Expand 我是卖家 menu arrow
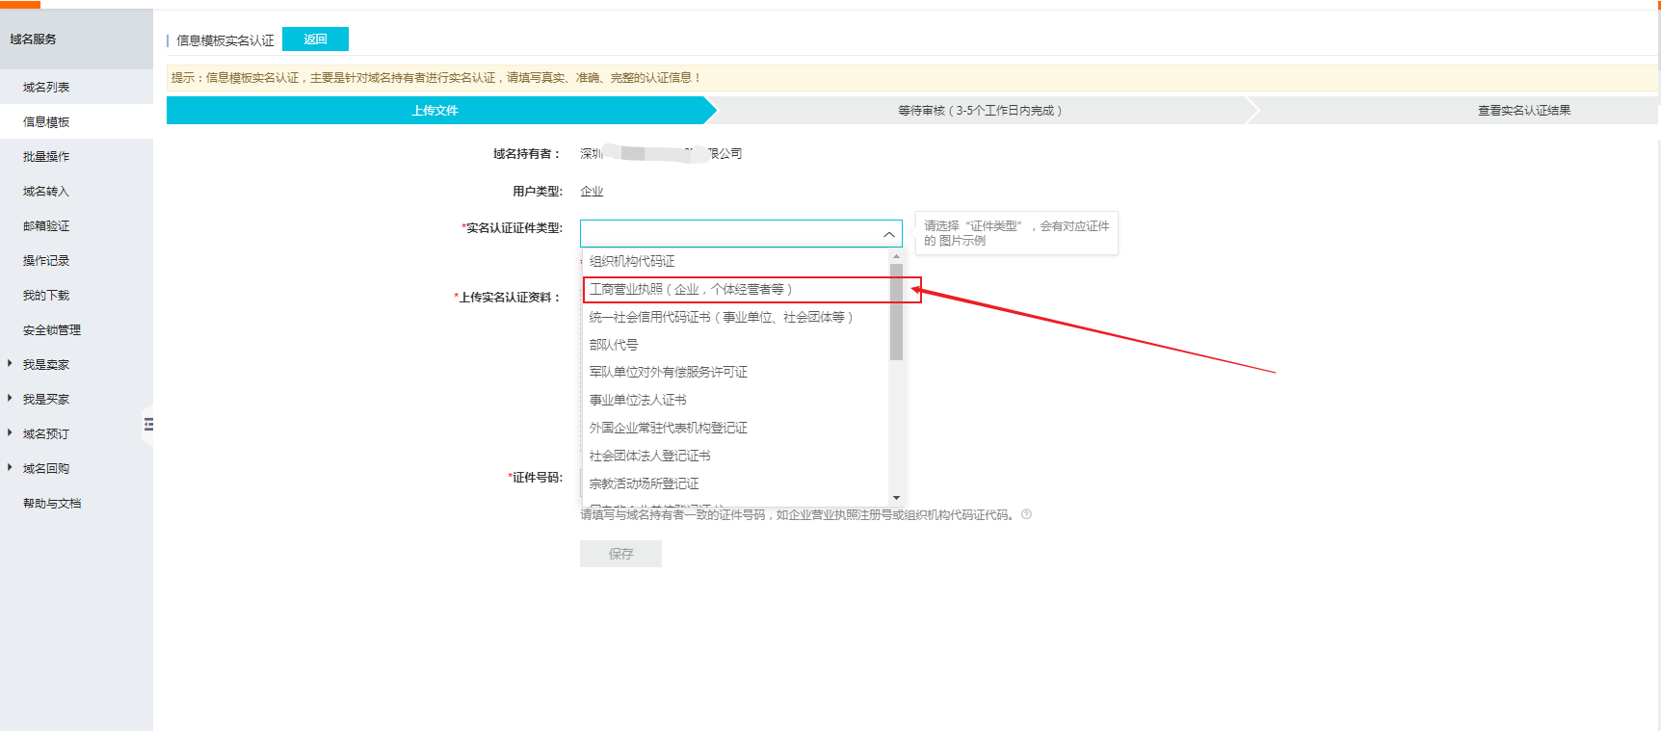 10,364
